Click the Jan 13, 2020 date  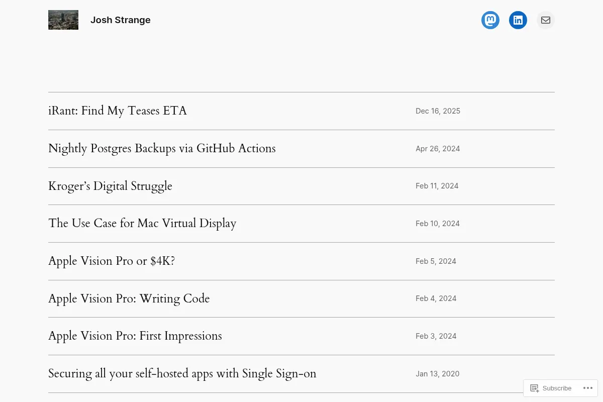pyautogui.click(x=438, y=374)
